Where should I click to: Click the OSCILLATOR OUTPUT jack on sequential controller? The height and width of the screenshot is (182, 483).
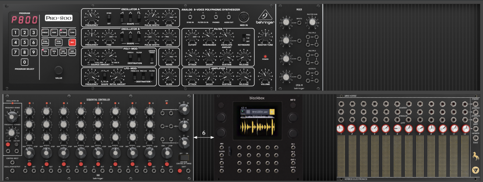pos(12,170)
